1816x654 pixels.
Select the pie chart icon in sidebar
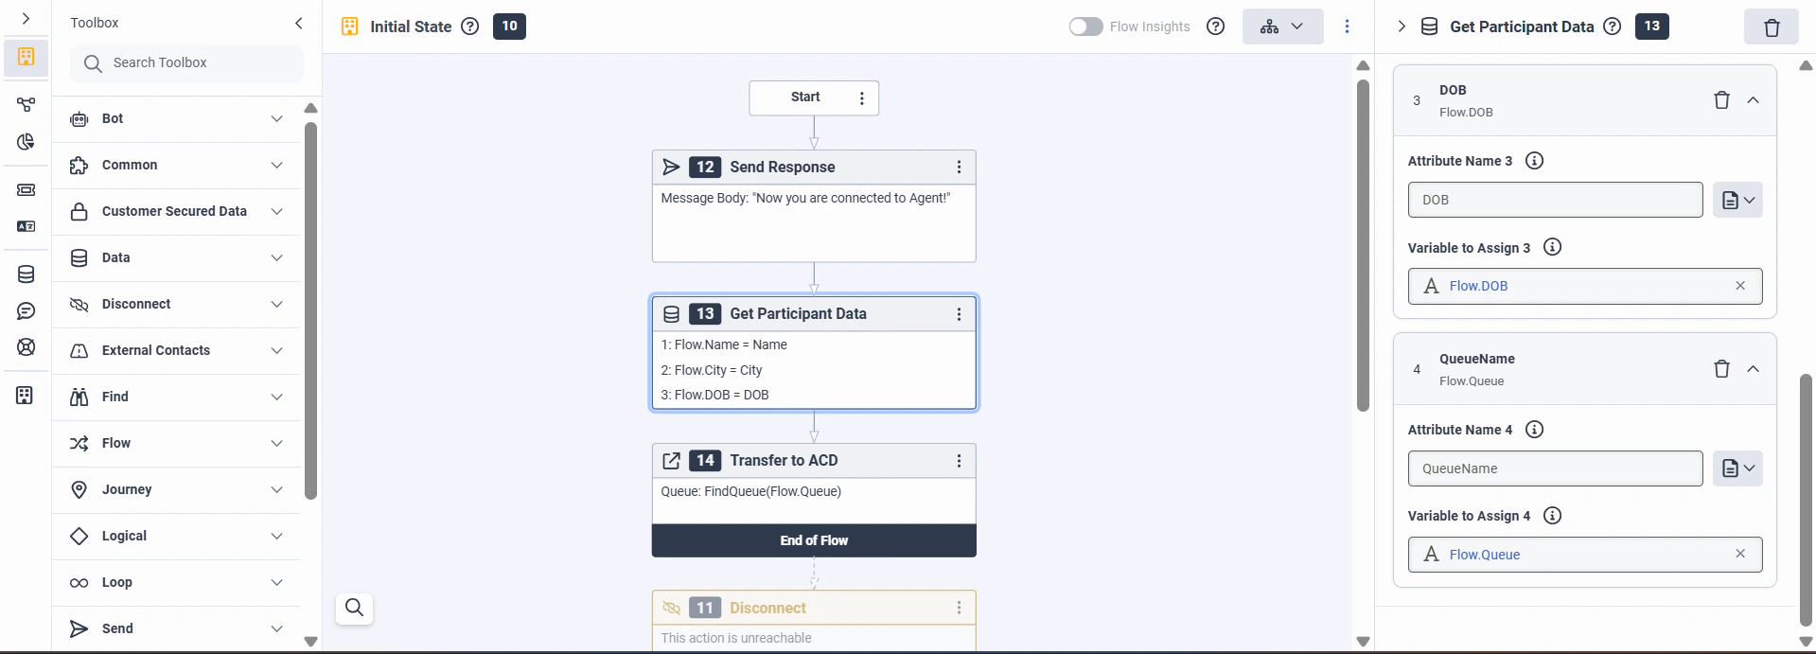point(26,142)
